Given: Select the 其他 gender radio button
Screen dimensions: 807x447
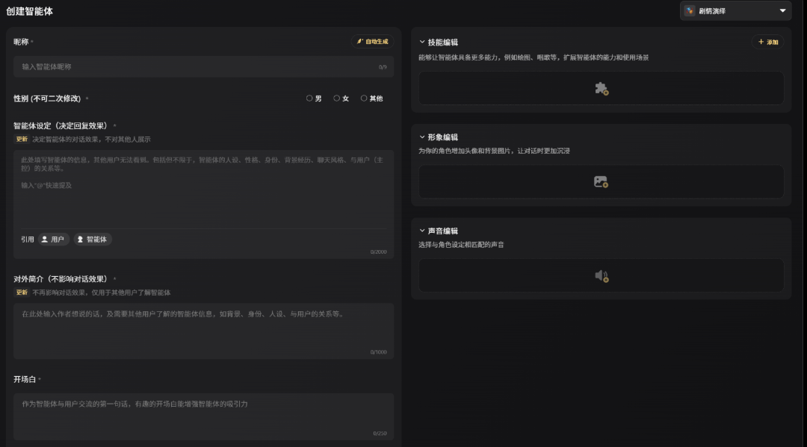Looking at the screenshot, I should tap(365, 99).
